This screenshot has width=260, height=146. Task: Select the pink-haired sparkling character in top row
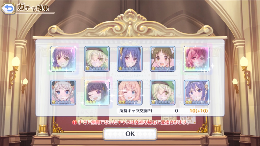click(x=197, y=59)
